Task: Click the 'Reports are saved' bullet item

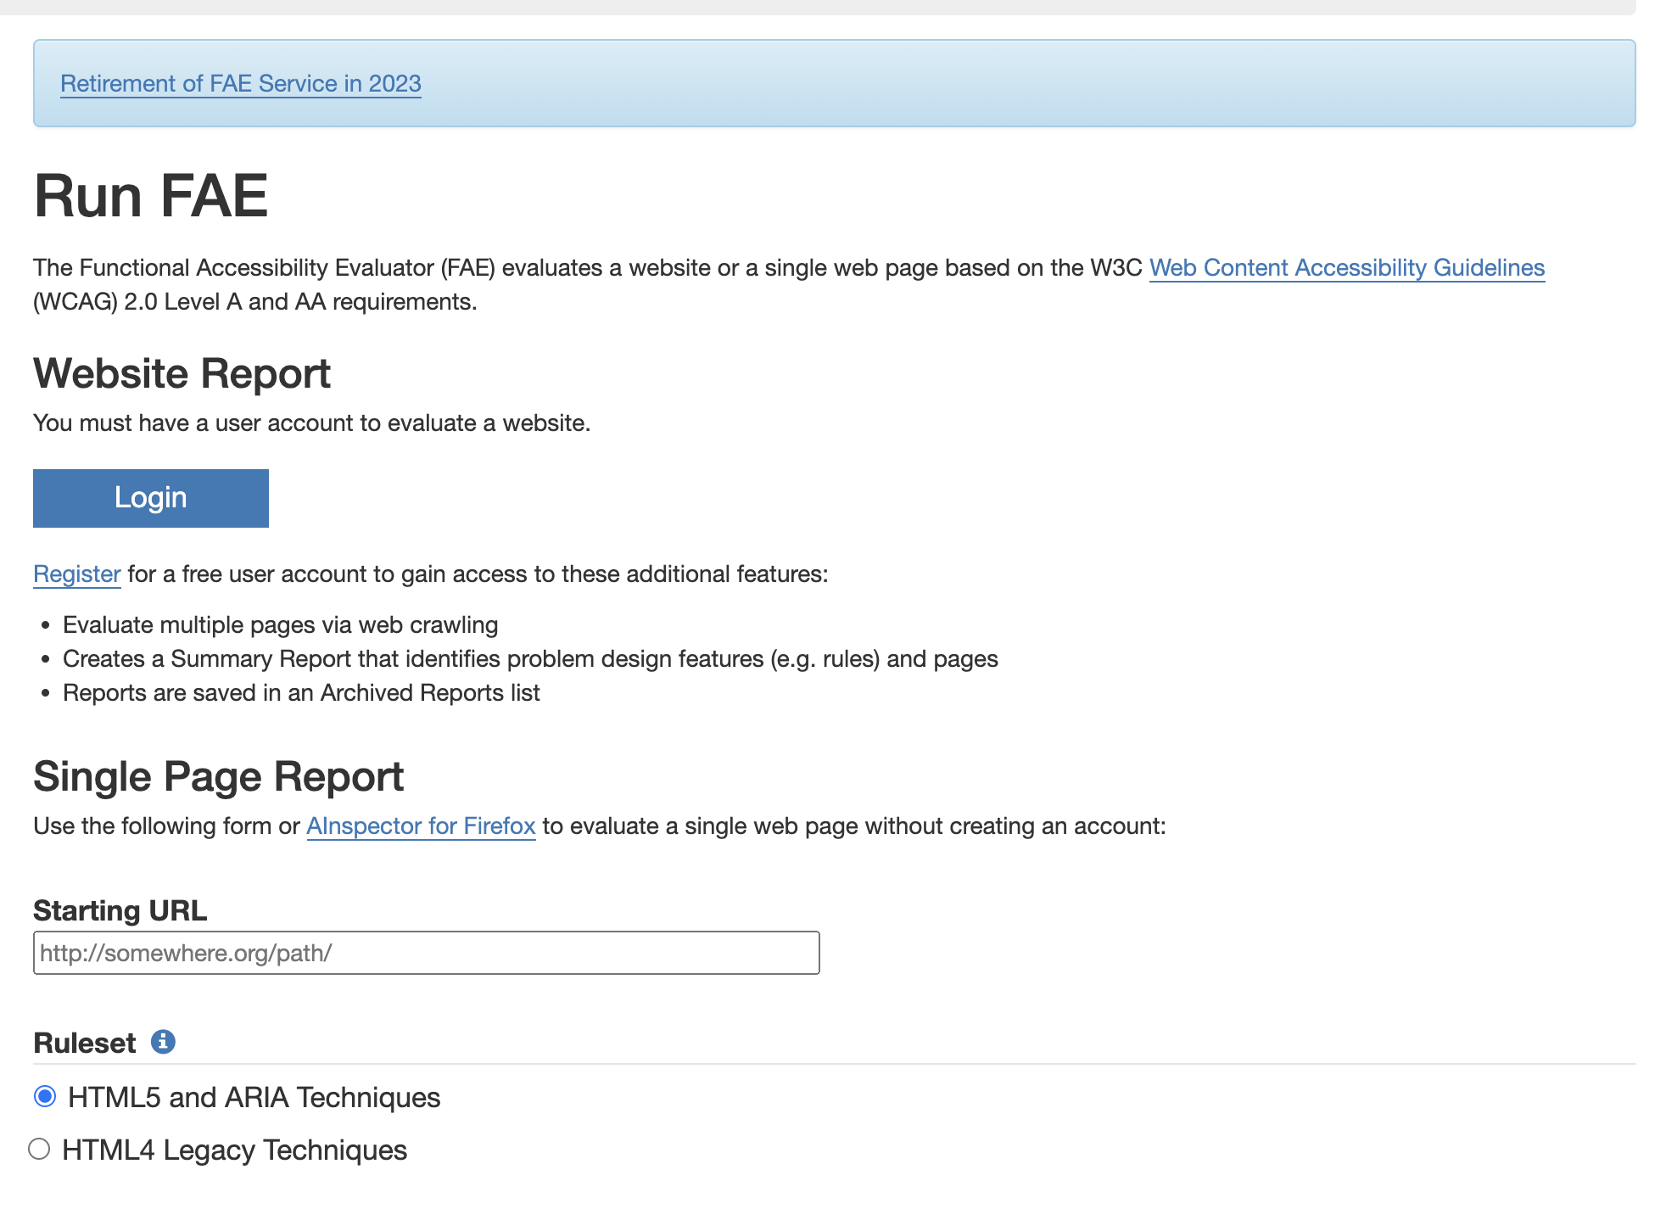Action: (x=301, y=692)
